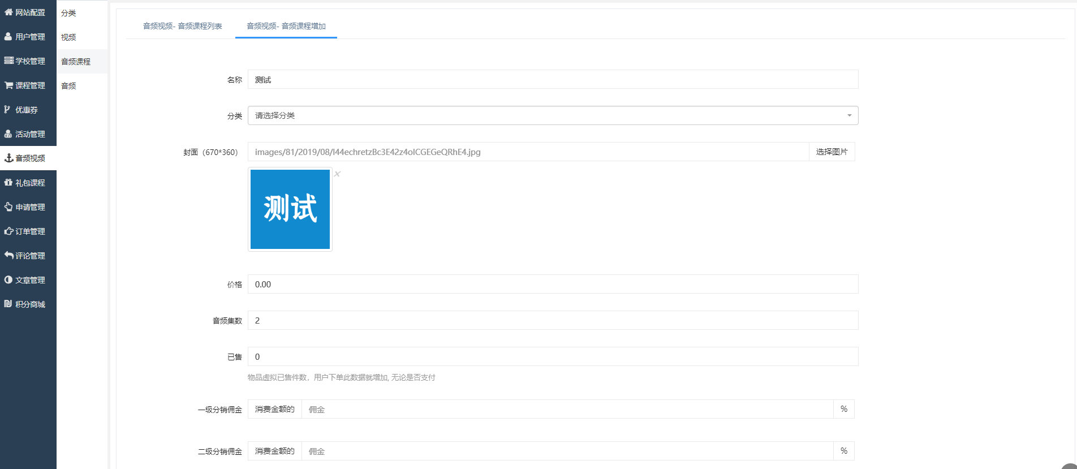Image resolution: width=1077 pixels, height=469 pixels.
Task: Open 学校管理 in the sidebar
Action: (28, 61)
